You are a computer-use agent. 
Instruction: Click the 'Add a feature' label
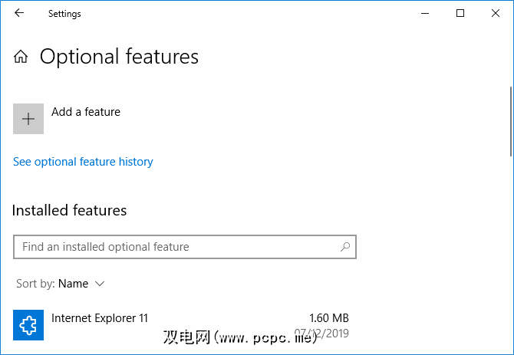point(86,112)
